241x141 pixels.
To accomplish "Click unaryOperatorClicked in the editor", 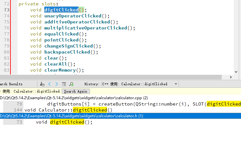I will 73,16.
